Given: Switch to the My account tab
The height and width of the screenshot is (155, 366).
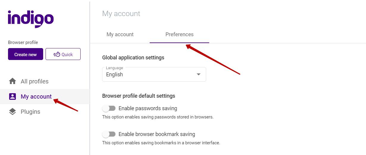Looking at the screenshot, I should 120,34.
